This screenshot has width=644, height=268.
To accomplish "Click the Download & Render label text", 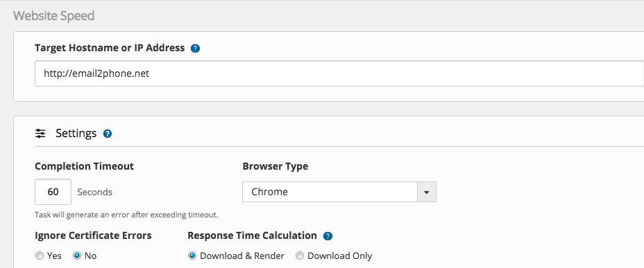I will 242,256.
